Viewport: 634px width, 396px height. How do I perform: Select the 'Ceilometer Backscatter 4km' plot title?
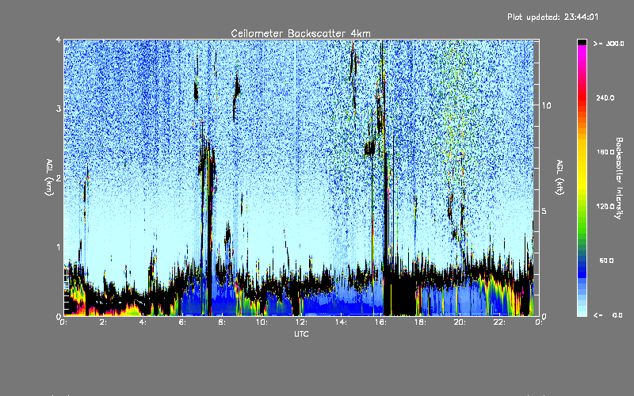[x=300, y=33]
